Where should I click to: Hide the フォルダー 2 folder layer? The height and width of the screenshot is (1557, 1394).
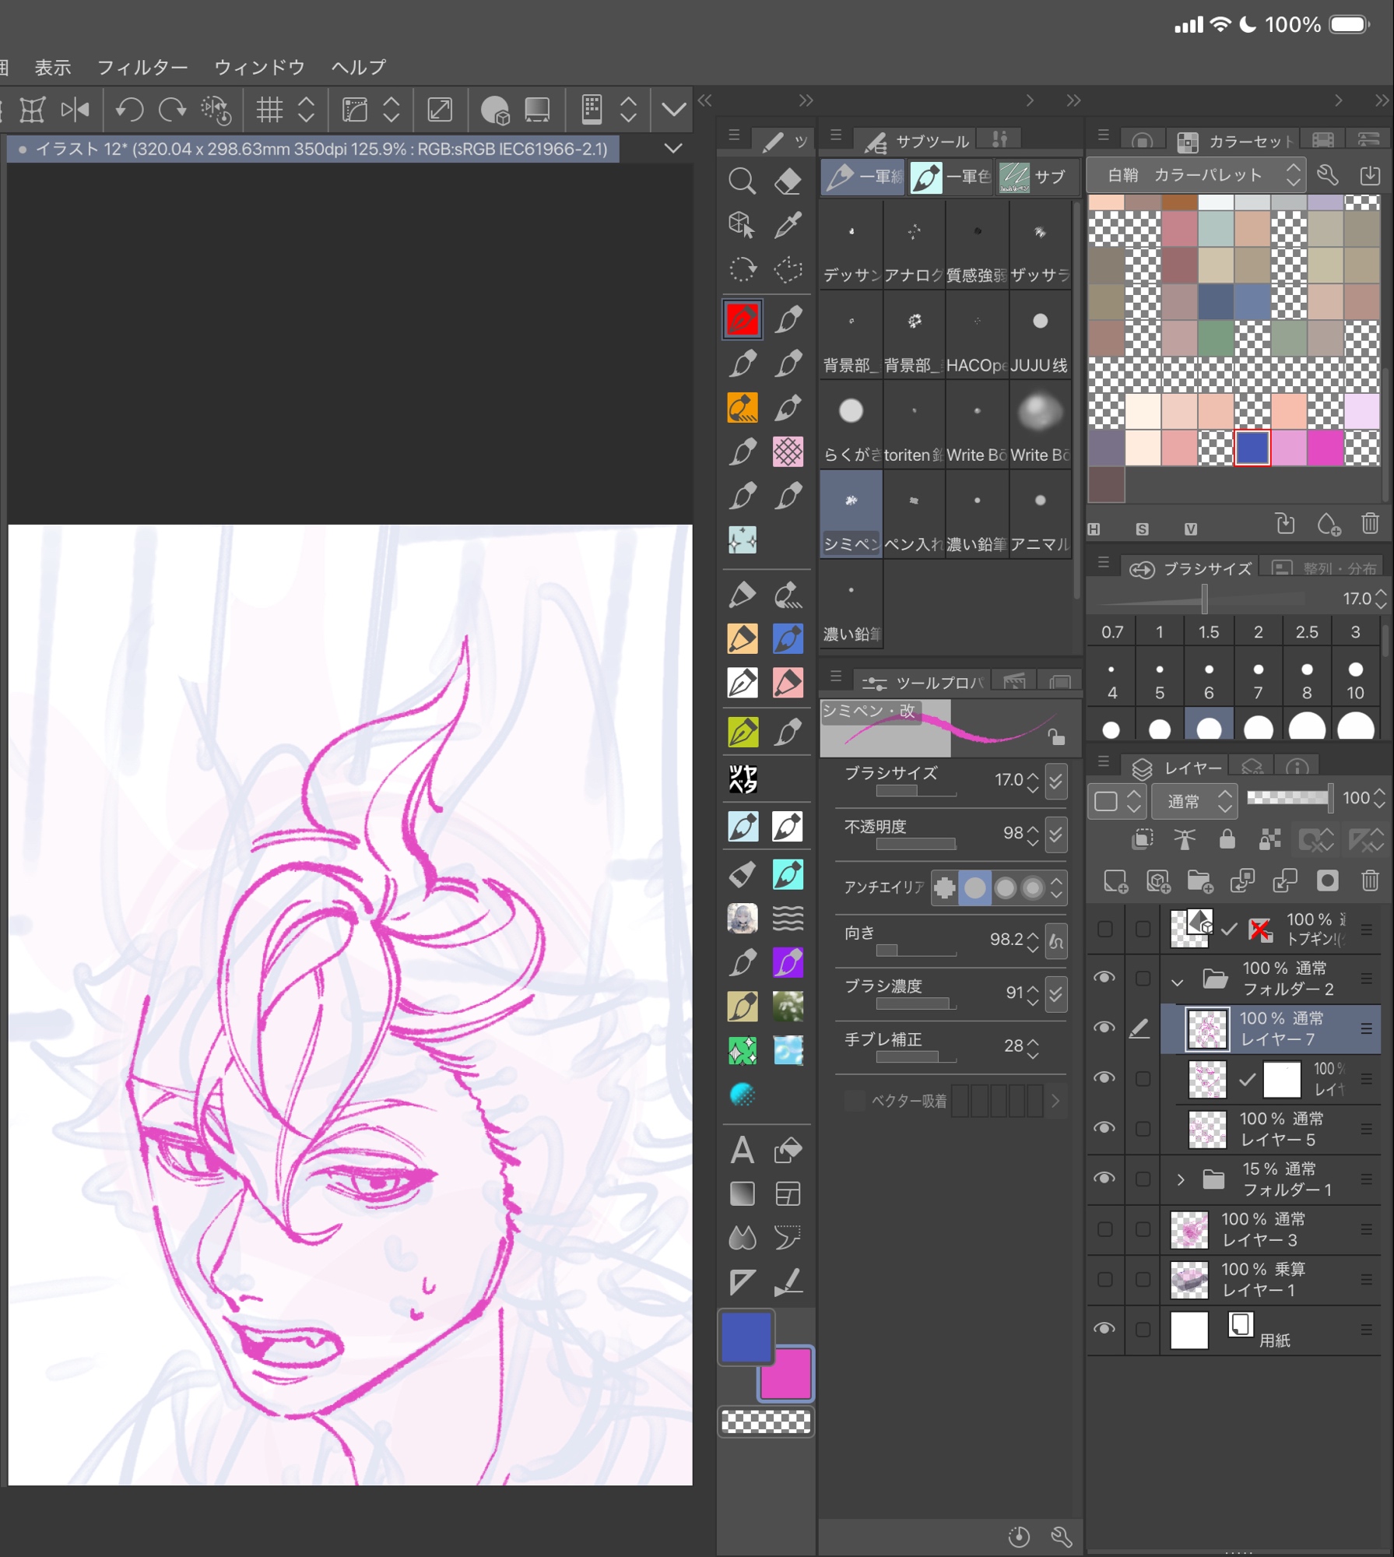pos(1104,978)
